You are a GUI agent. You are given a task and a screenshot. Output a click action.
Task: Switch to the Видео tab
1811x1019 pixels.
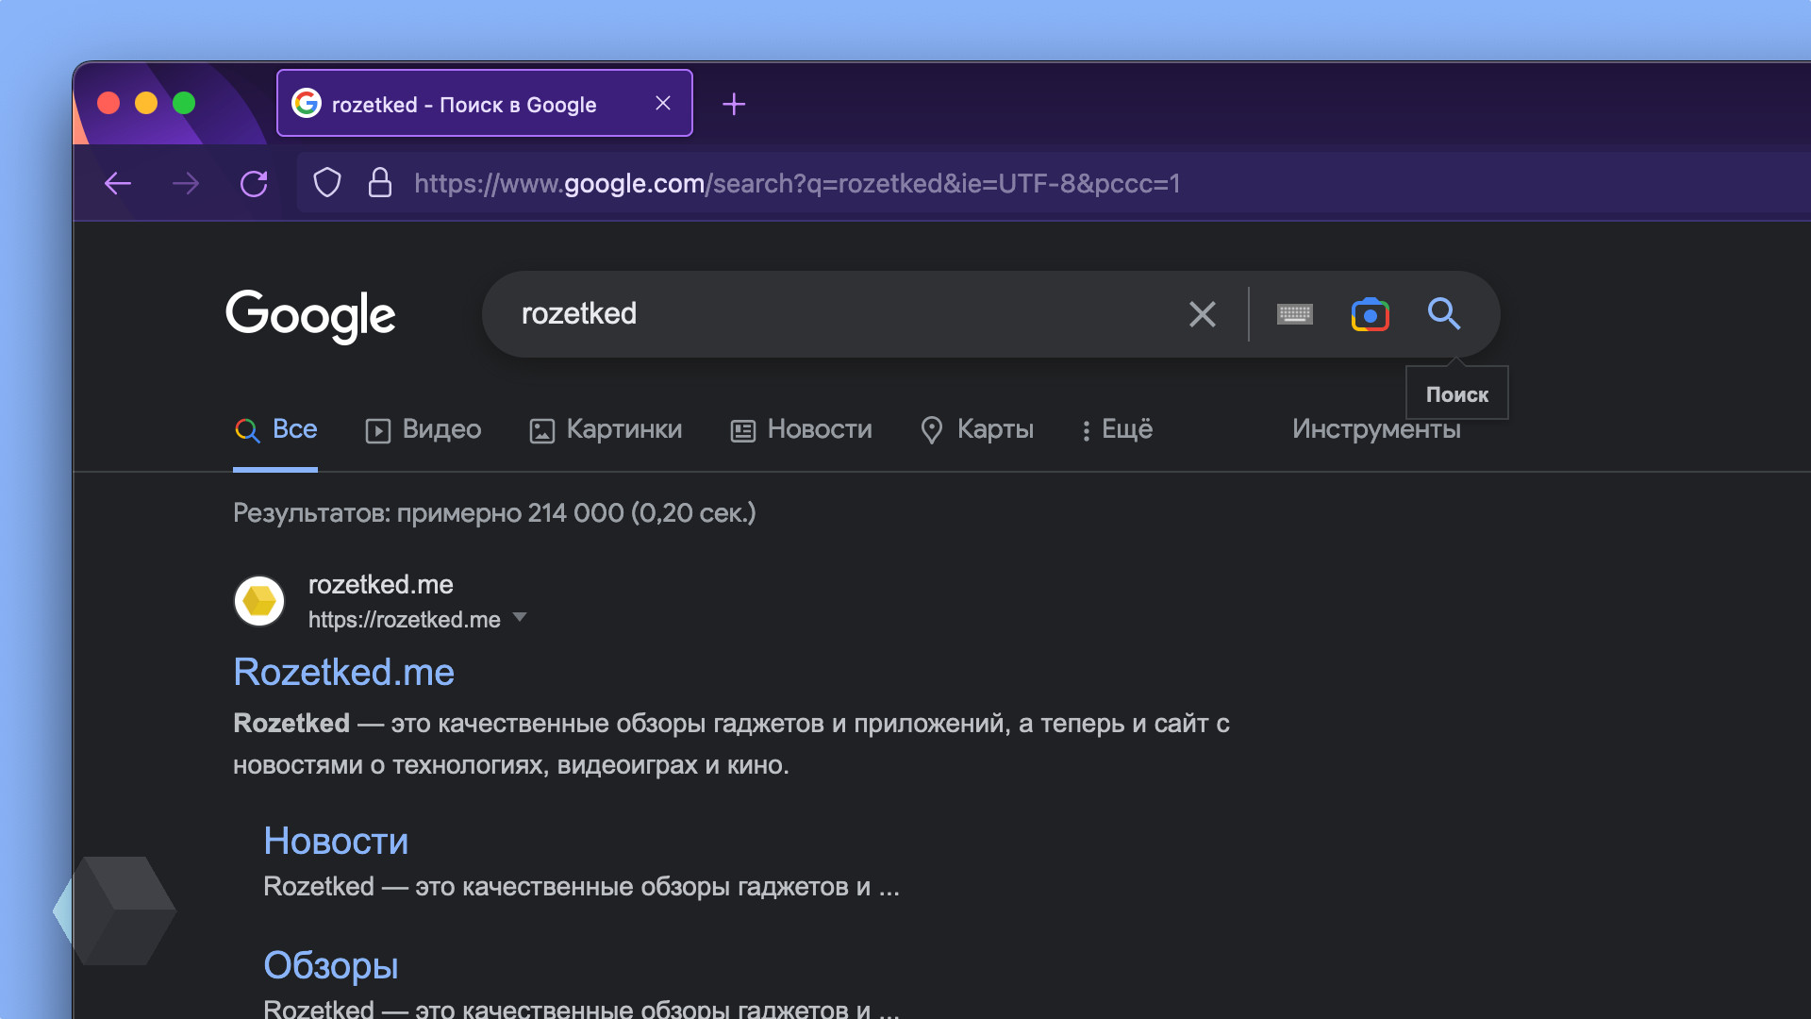(424, 429)
